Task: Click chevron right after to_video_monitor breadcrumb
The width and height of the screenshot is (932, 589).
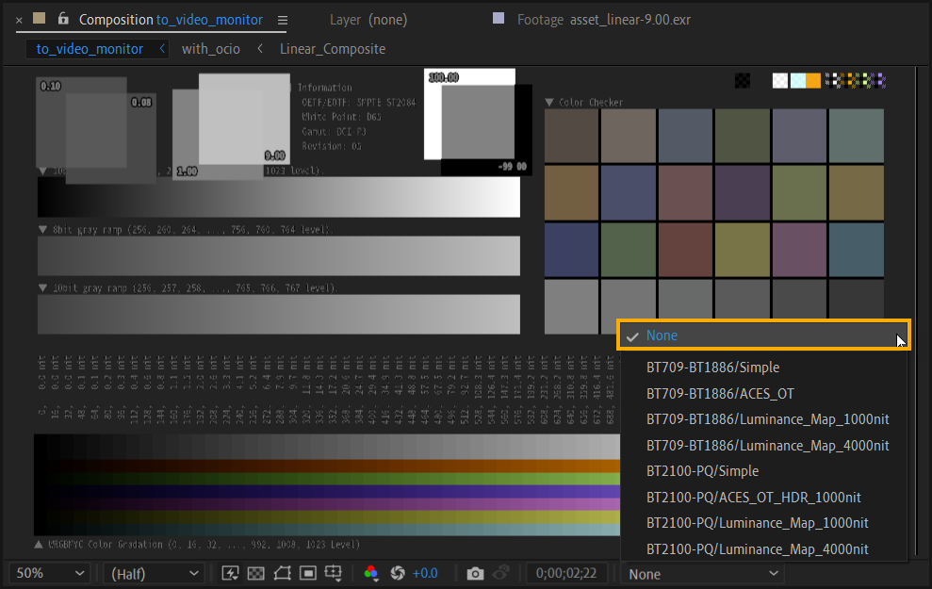Action: coord(162,48)
